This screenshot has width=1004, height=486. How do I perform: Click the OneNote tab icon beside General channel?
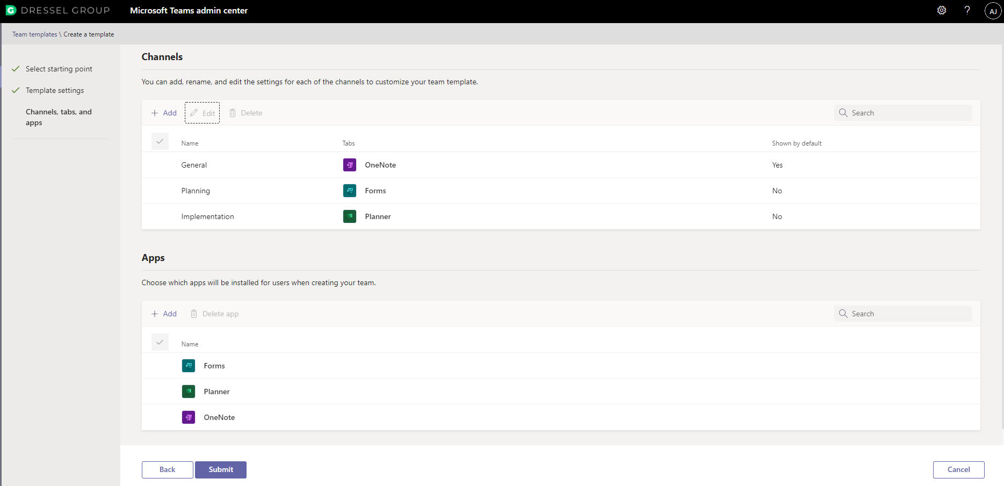(x=350, y=165)
